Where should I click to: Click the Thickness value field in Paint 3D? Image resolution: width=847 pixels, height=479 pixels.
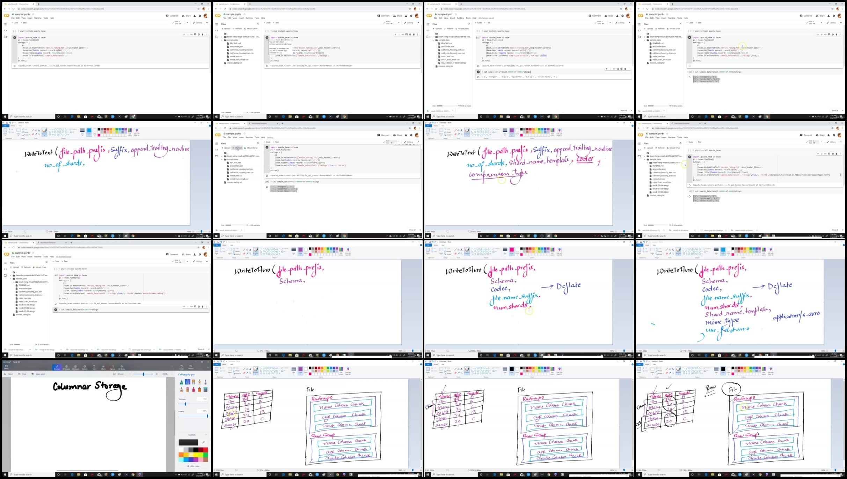click(x=202, y=399)
